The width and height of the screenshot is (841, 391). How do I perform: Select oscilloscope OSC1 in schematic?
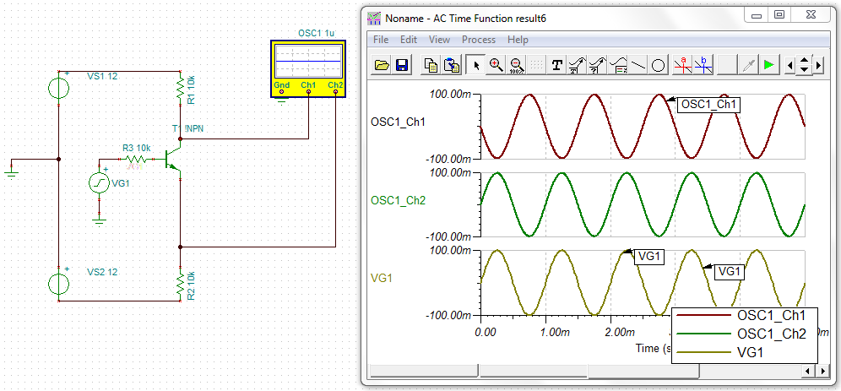pos(308,67)
